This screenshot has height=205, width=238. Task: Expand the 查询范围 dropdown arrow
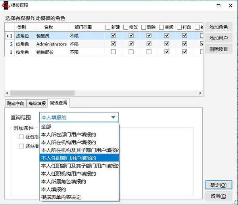coord(113,118)
